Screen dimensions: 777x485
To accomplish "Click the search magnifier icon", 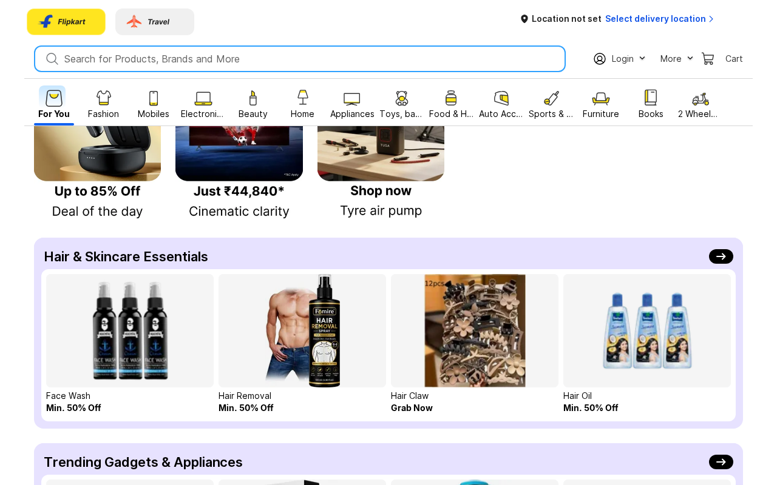I will 52,59.
